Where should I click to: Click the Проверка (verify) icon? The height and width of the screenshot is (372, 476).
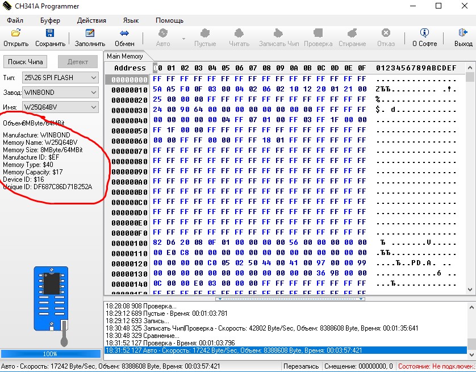click(318, 33)
